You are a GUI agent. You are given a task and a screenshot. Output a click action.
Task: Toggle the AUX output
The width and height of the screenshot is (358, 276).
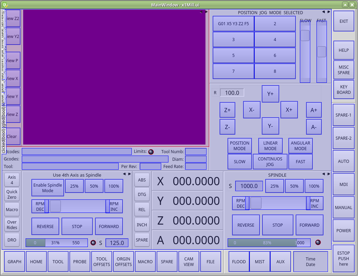point(281,262)
